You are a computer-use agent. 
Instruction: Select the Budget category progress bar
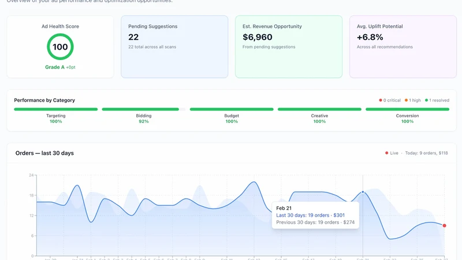232,109
